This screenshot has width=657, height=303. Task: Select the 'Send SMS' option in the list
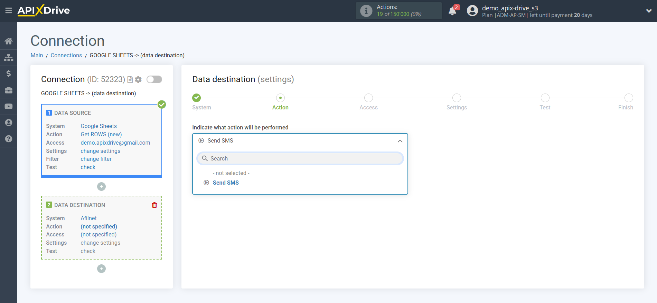pos(225,183)
